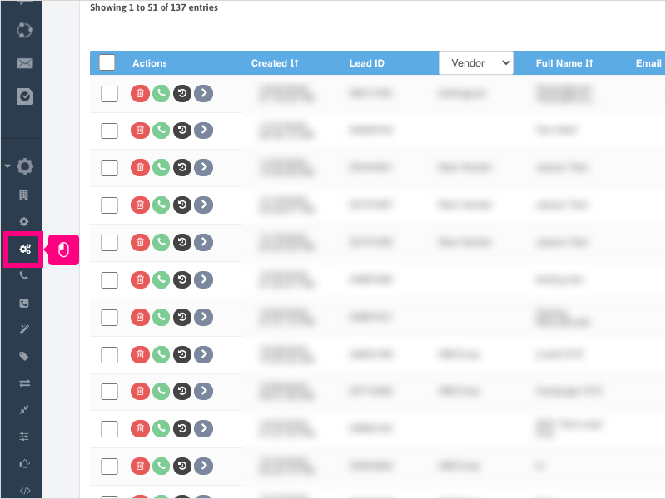View history for the third row lead
This screenshot has width=666, height=499.
coord(182,168)
